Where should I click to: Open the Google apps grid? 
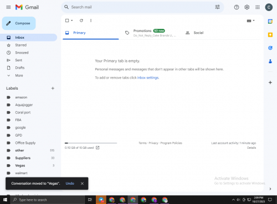point(258,7)
